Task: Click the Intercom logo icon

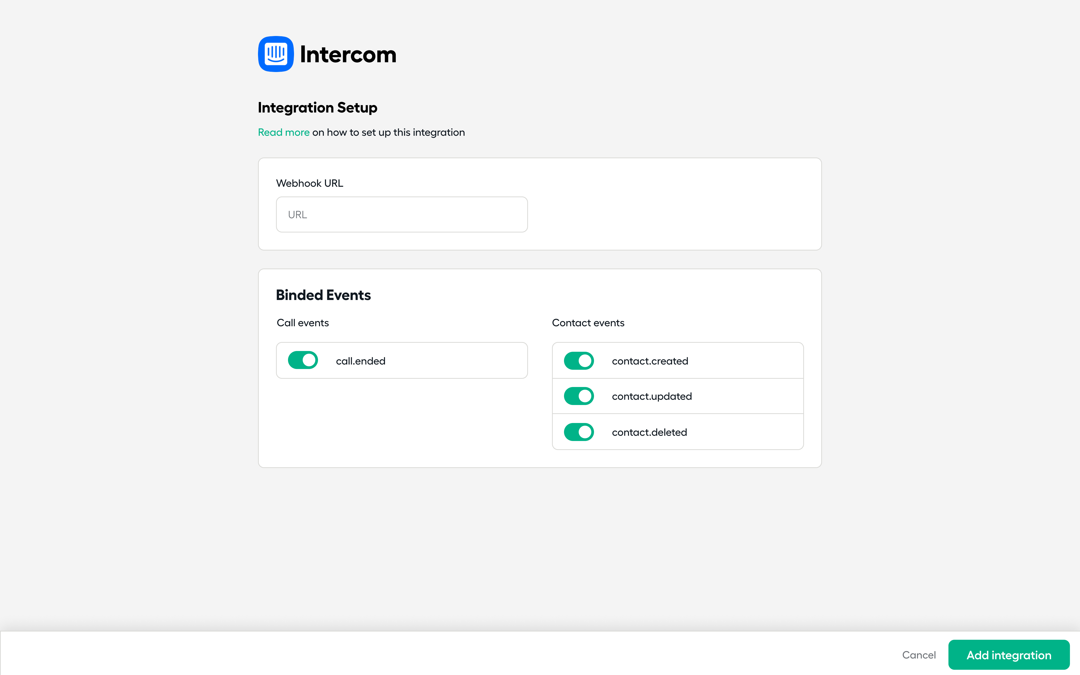Action: point(276,54)
